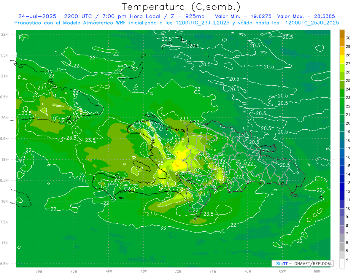The height and width of the screenshot is (275, 356).
Task: Click the '22N' latitude axis label
Action: pos(5,34)
